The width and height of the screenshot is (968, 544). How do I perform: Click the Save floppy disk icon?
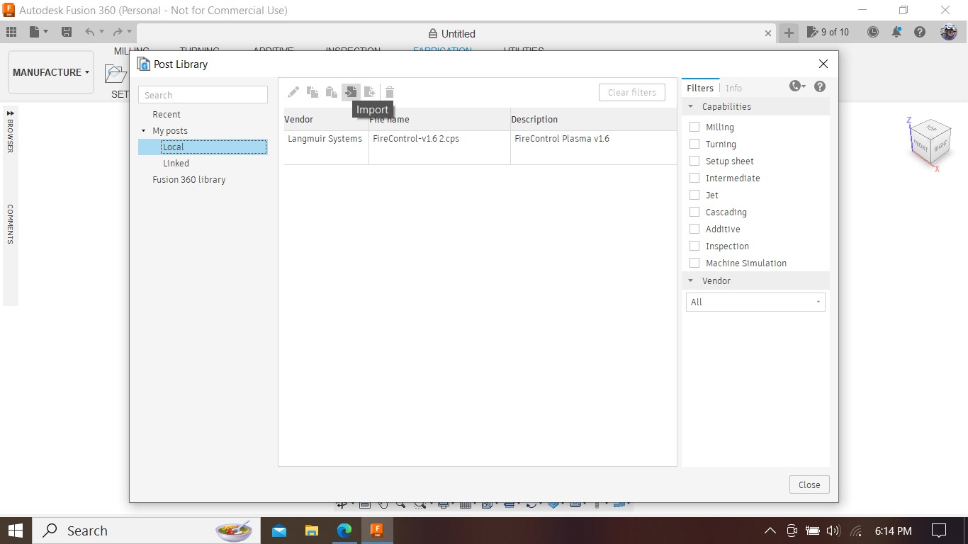click(x=67, y=32)
